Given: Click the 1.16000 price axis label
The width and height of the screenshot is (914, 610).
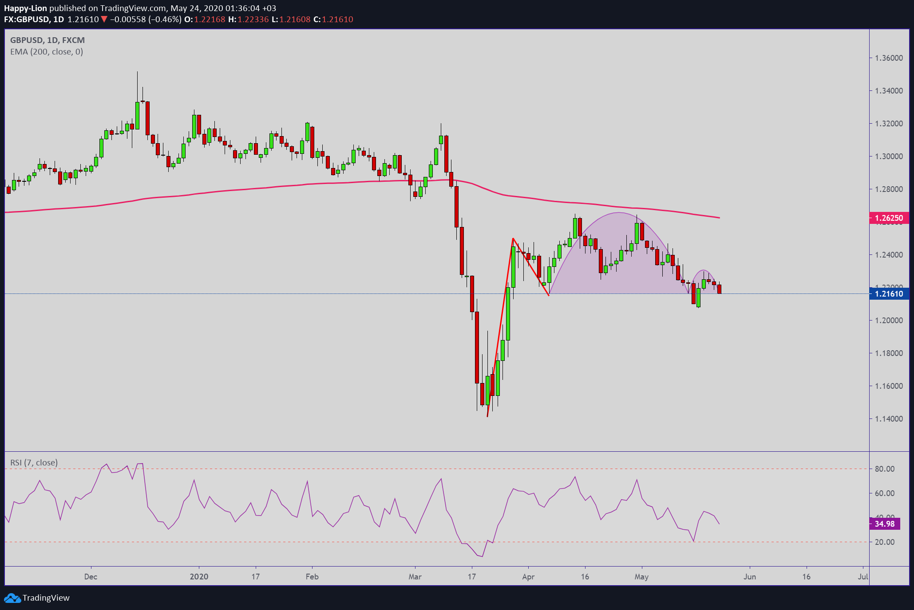Looking at the screenshot, I should [889, 386].
